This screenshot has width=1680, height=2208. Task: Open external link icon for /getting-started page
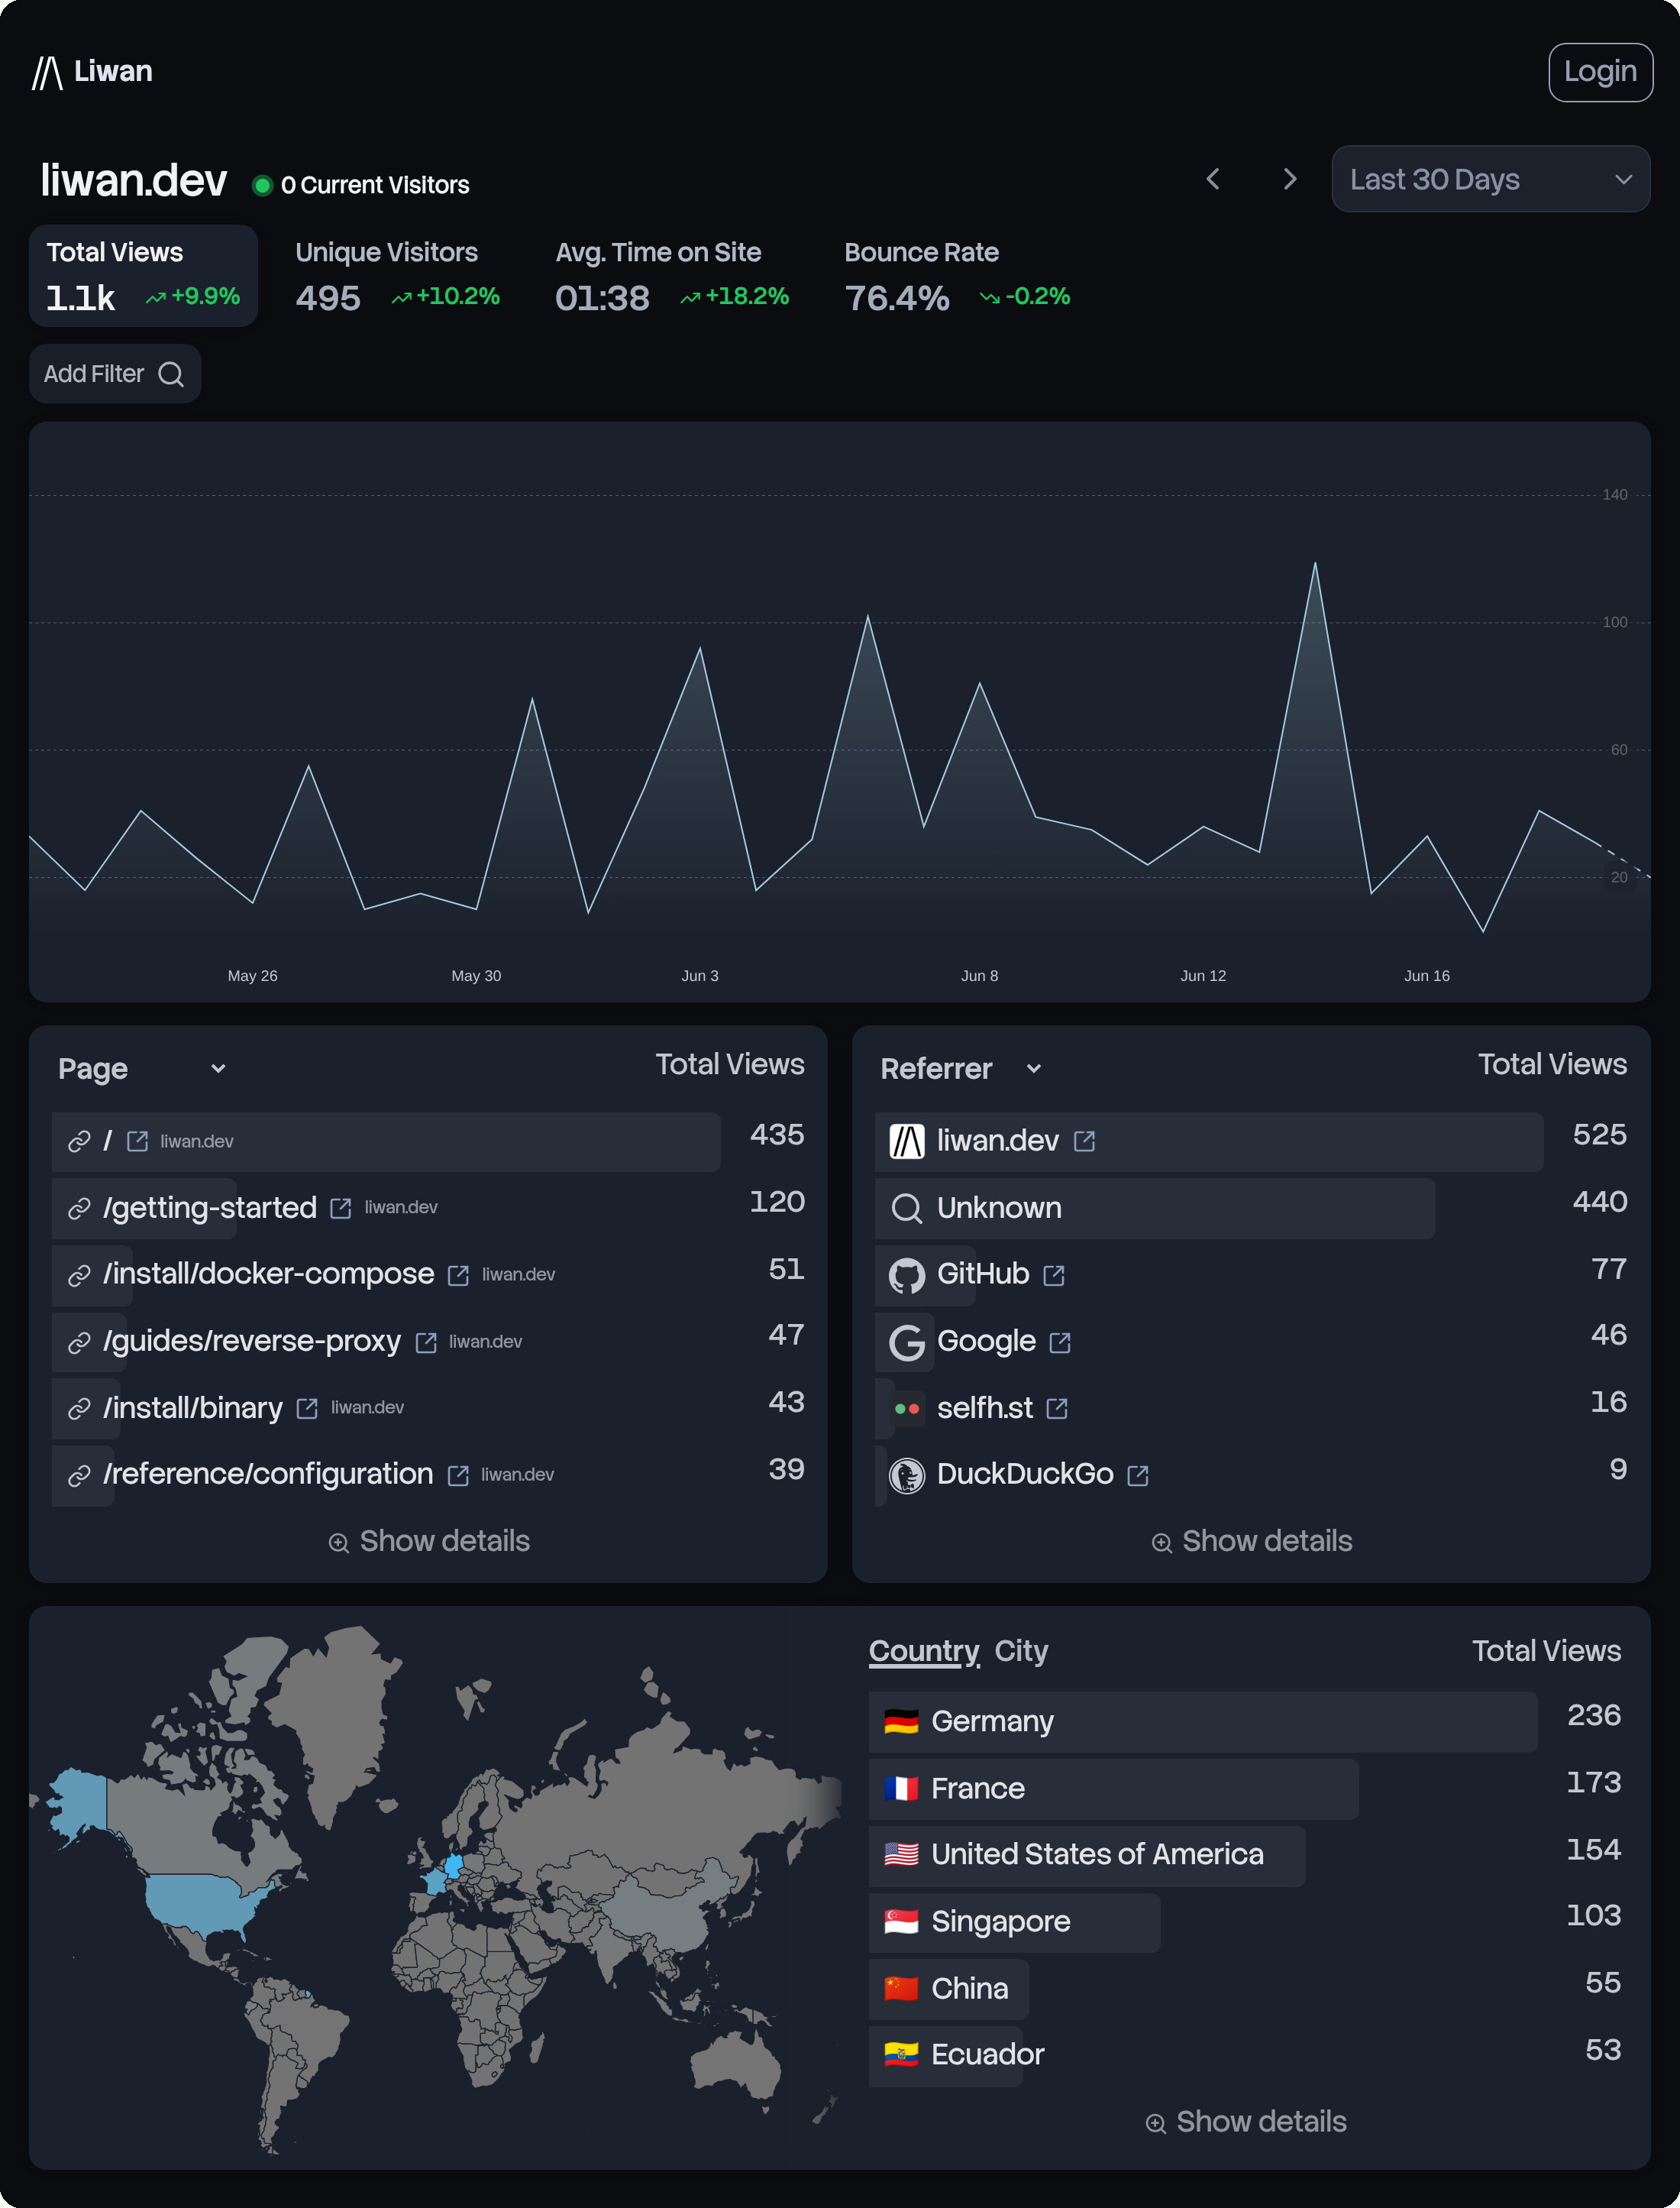point(341,1209)
